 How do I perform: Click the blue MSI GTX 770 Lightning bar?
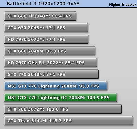point(55,86)
